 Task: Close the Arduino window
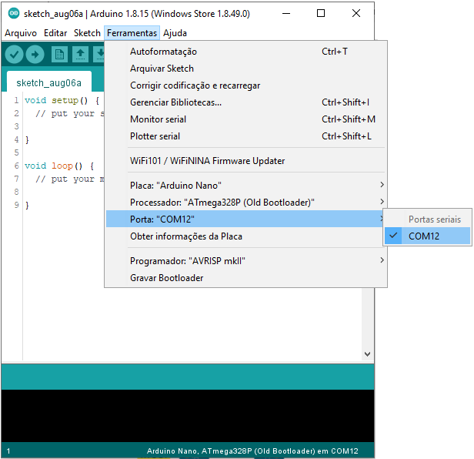click(356, 13)
